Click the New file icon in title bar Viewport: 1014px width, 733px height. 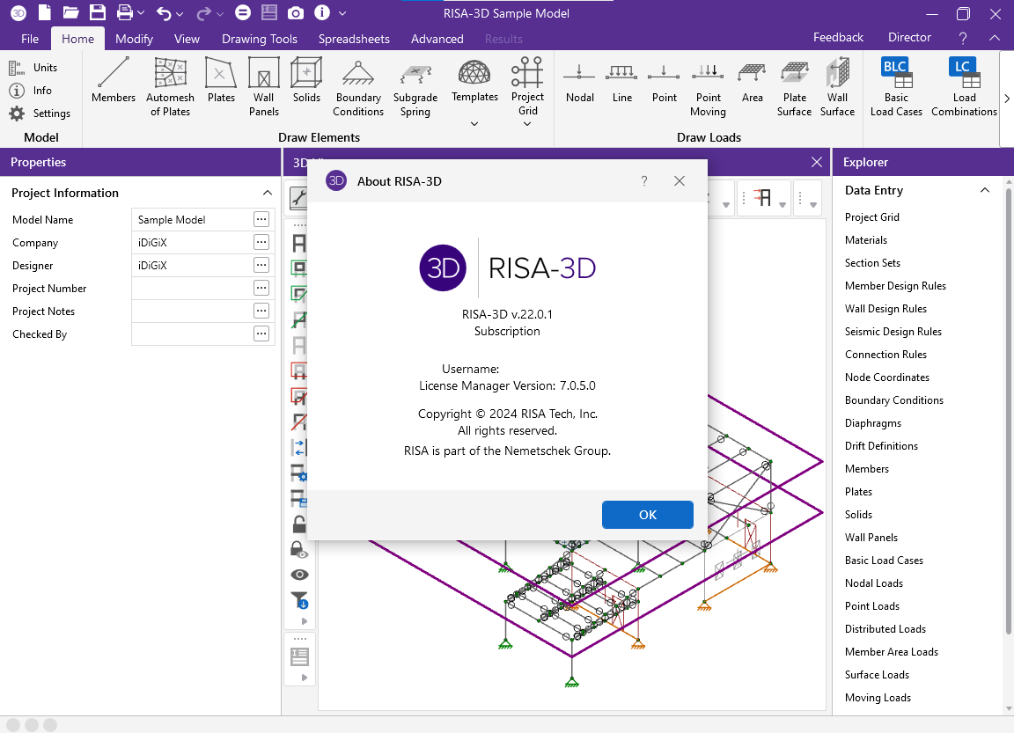click(x=45, y=13)
